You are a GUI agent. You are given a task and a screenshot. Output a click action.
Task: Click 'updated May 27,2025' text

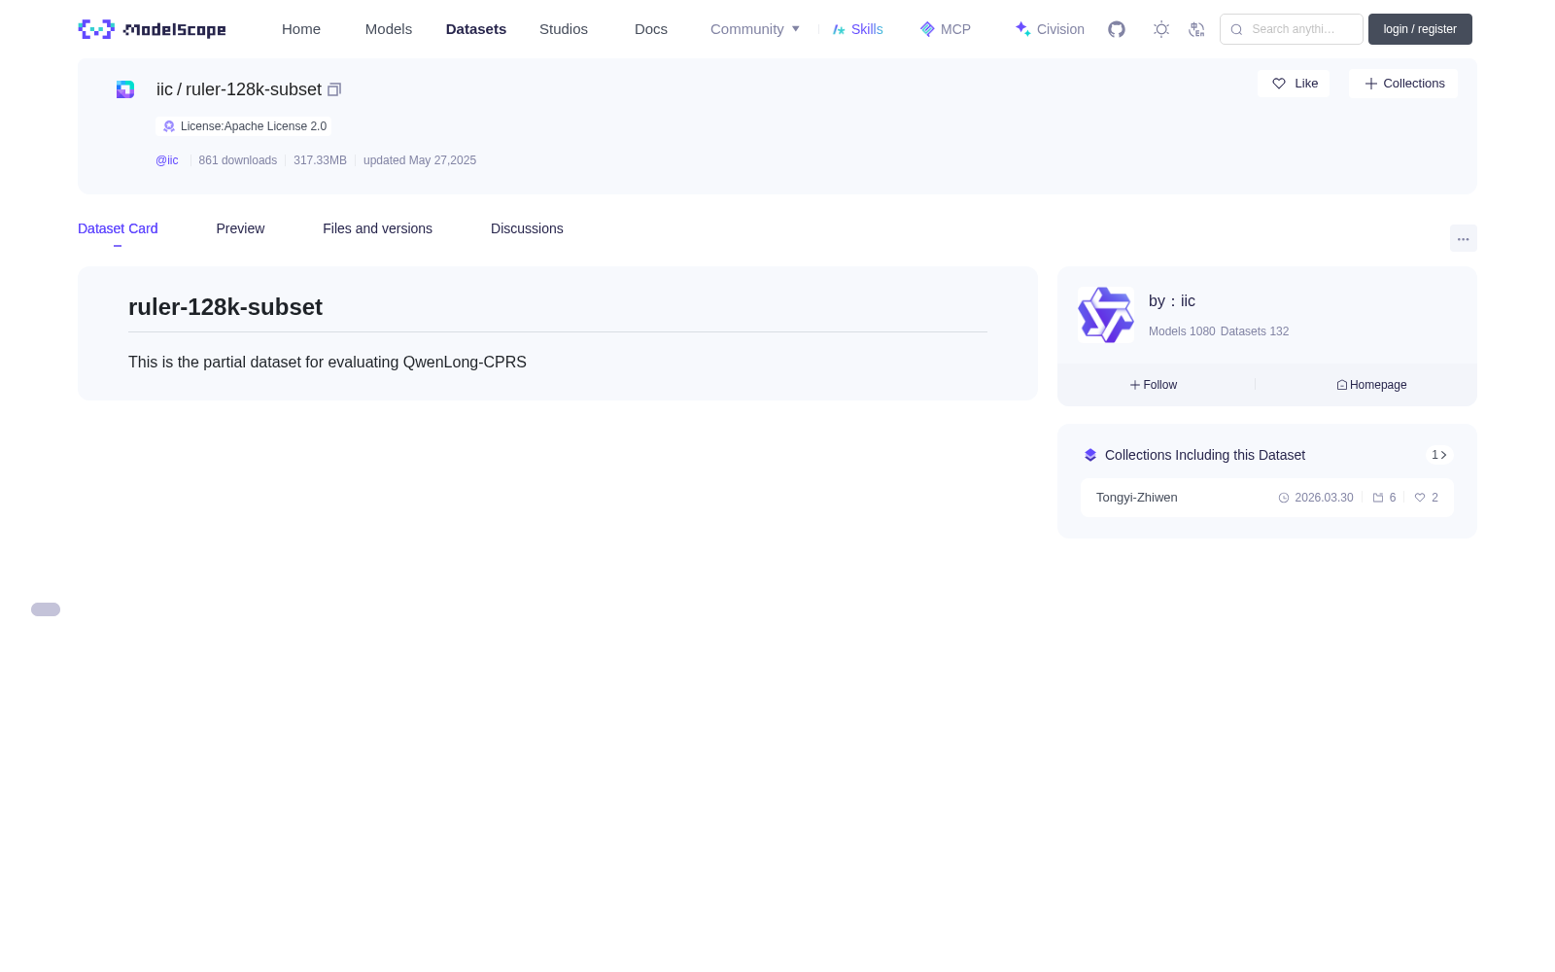point(420,160)
